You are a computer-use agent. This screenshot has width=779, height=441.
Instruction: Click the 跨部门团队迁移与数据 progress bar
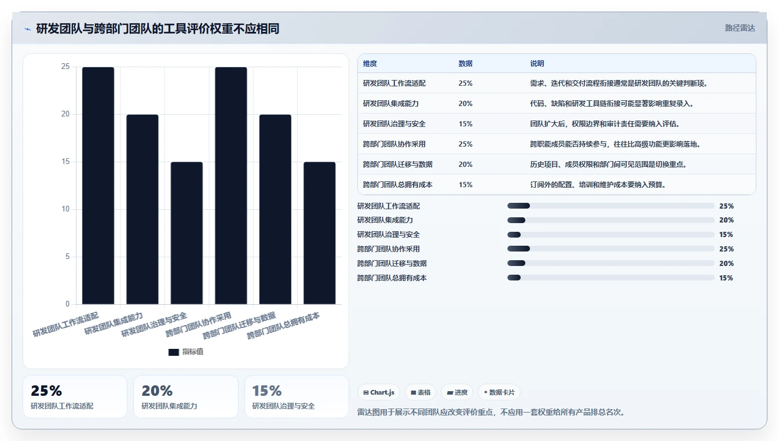[x=611, y=264]
